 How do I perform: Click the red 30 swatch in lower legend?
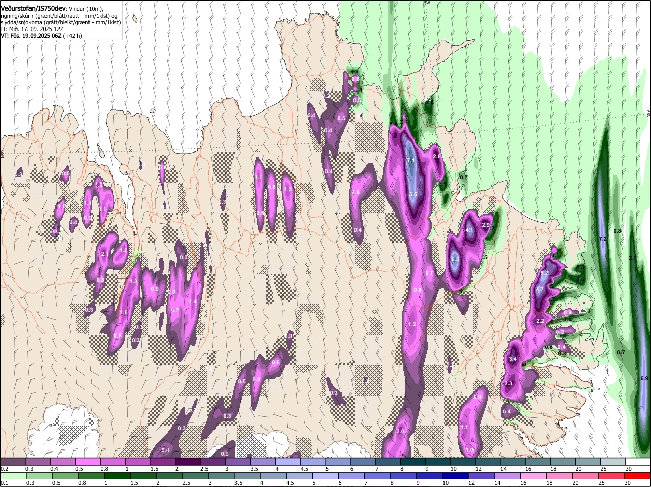[638, 476]
